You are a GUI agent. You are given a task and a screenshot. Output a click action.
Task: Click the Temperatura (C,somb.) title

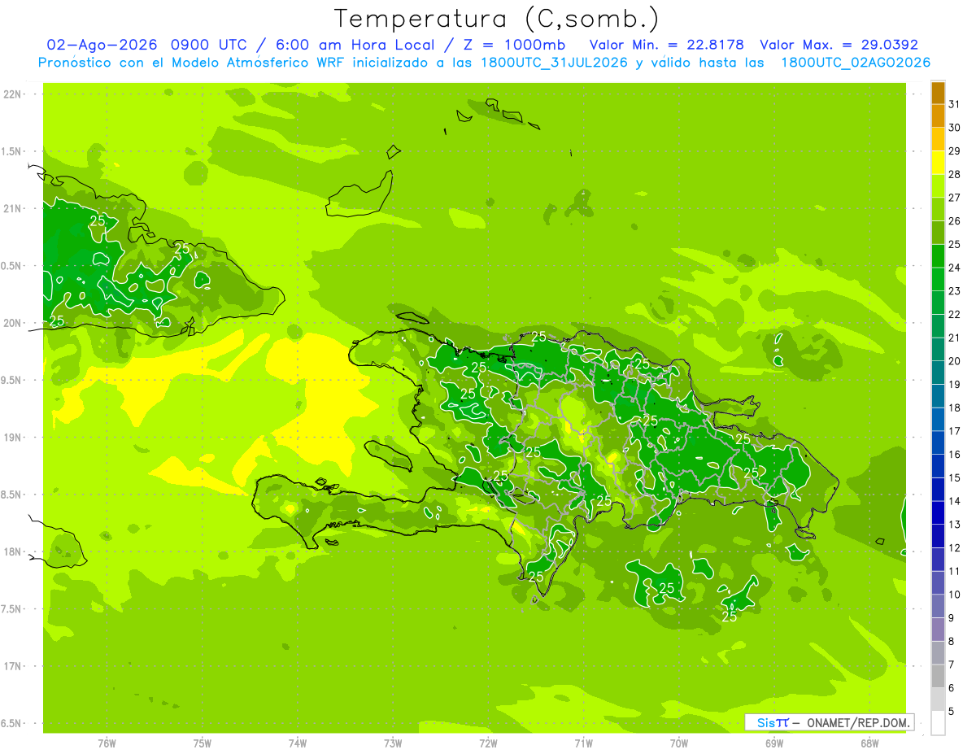497,18
